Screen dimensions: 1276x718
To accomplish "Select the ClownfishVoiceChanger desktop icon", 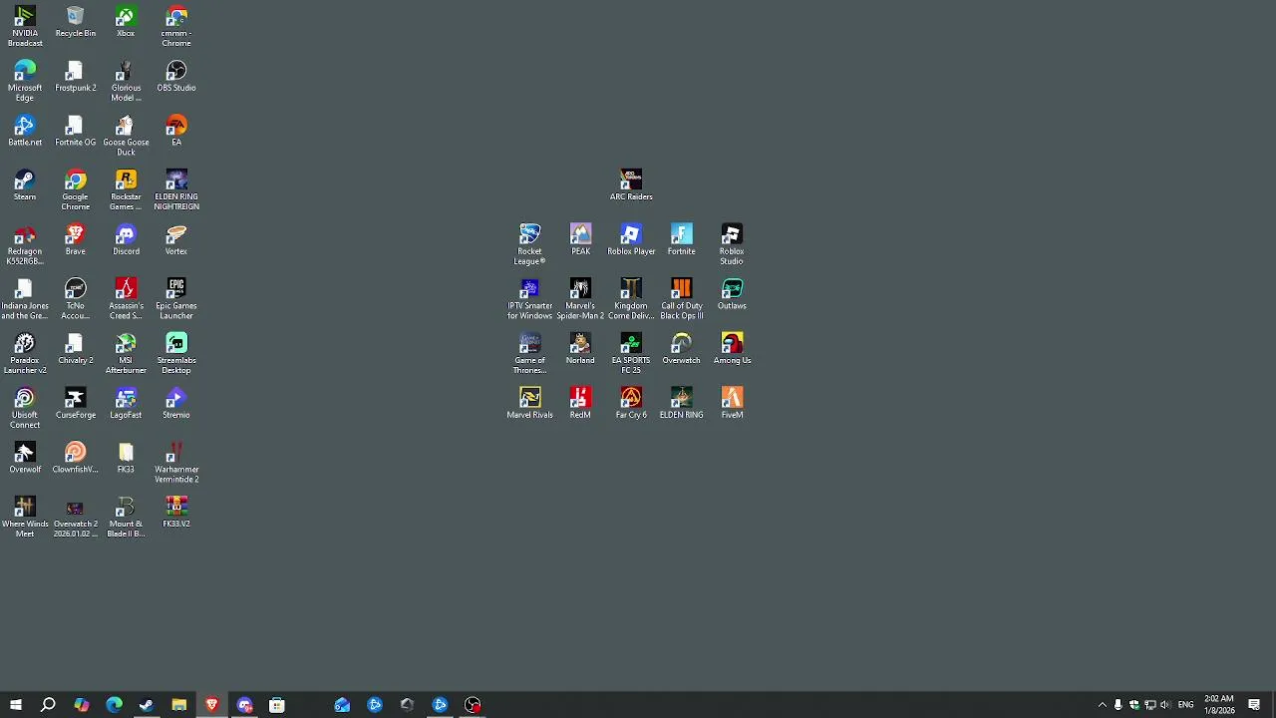I will click(x=76, y=459).
